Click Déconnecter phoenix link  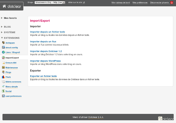click(159, 2)
